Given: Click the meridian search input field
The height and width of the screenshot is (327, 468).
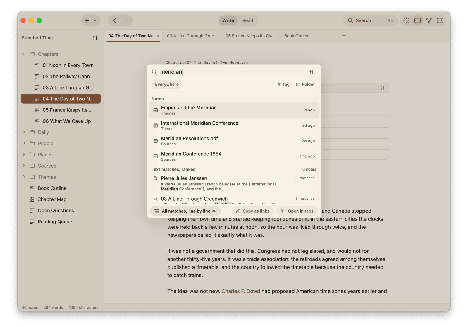Looking at the screenshot, I should click(x=231, y=72).
